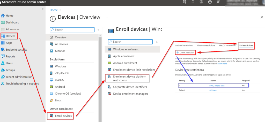Open the help question mark icon
This screenshot has width=265, height=122.
tap(210, 2)
